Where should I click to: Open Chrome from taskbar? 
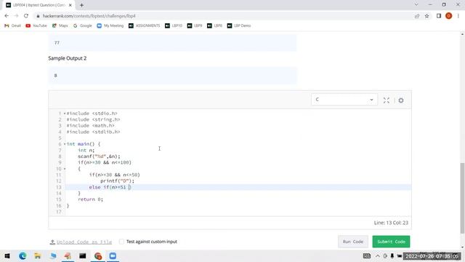(98, 255)
